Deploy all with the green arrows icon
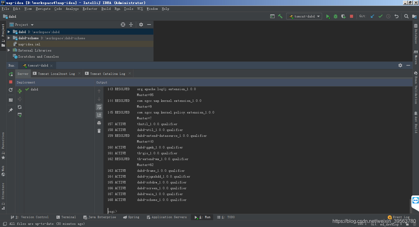Screen dimensions: 419x227 click(x=20, y=91)
